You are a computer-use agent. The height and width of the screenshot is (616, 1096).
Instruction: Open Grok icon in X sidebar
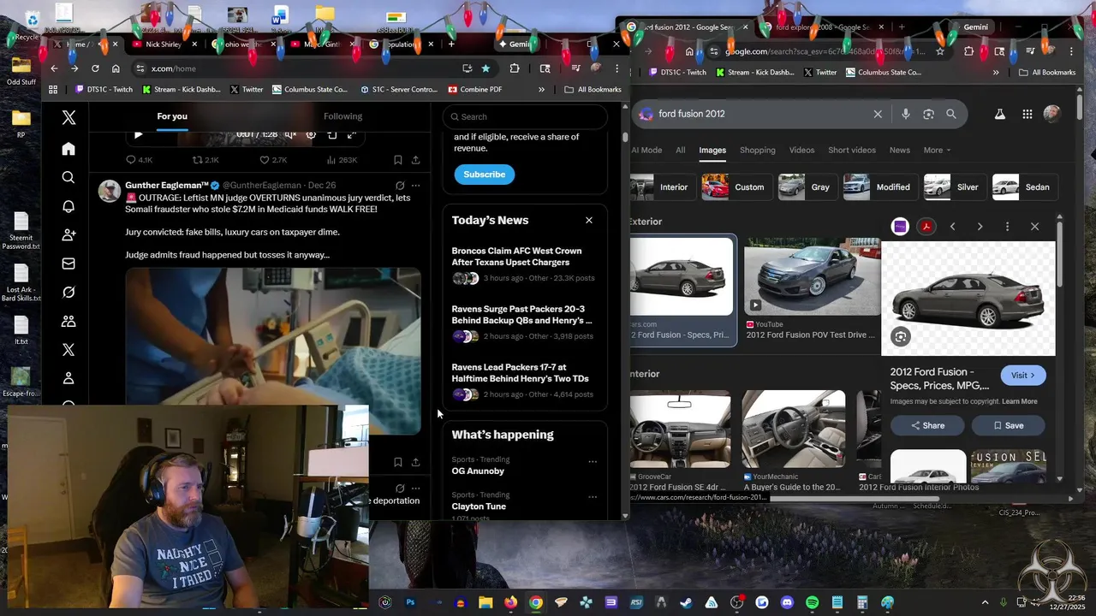[68, 293]
